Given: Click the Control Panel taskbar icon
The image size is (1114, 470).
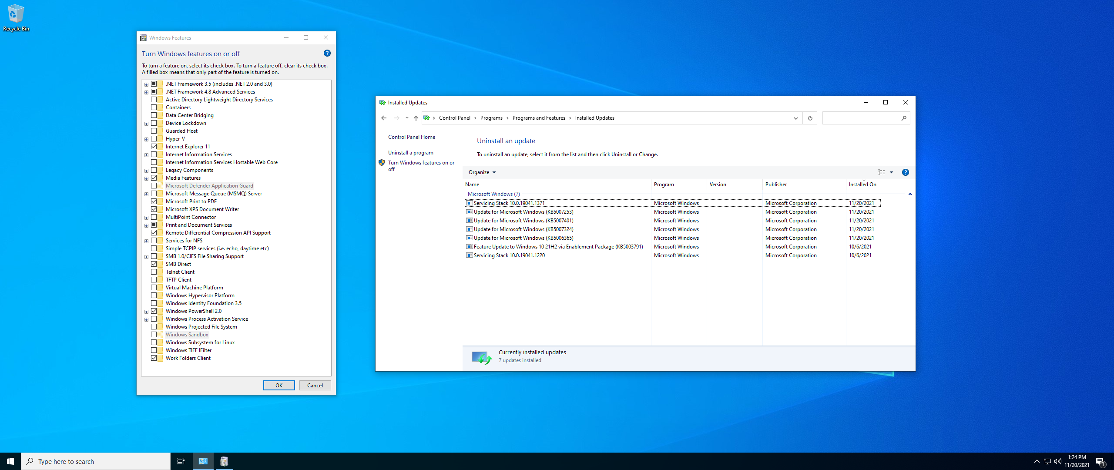Looking at the screenshot, I should [203, 461].
